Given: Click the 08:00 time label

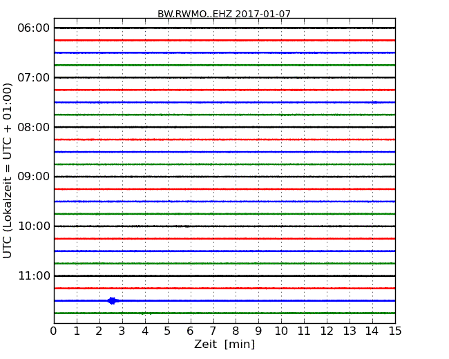Looking at the screenshot, I should [34, 127].
